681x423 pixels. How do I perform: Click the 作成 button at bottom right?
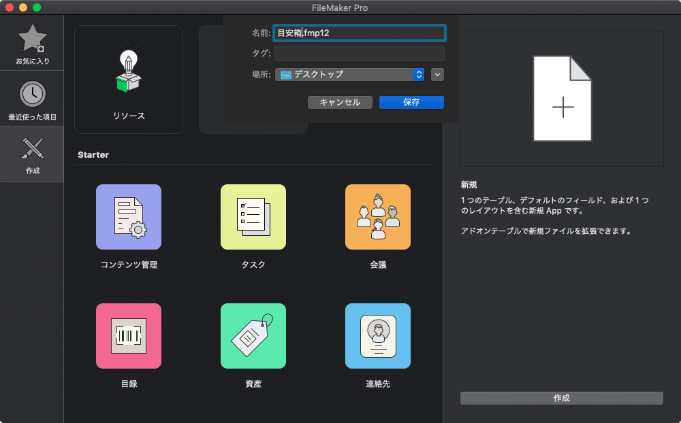click(560, 398)
